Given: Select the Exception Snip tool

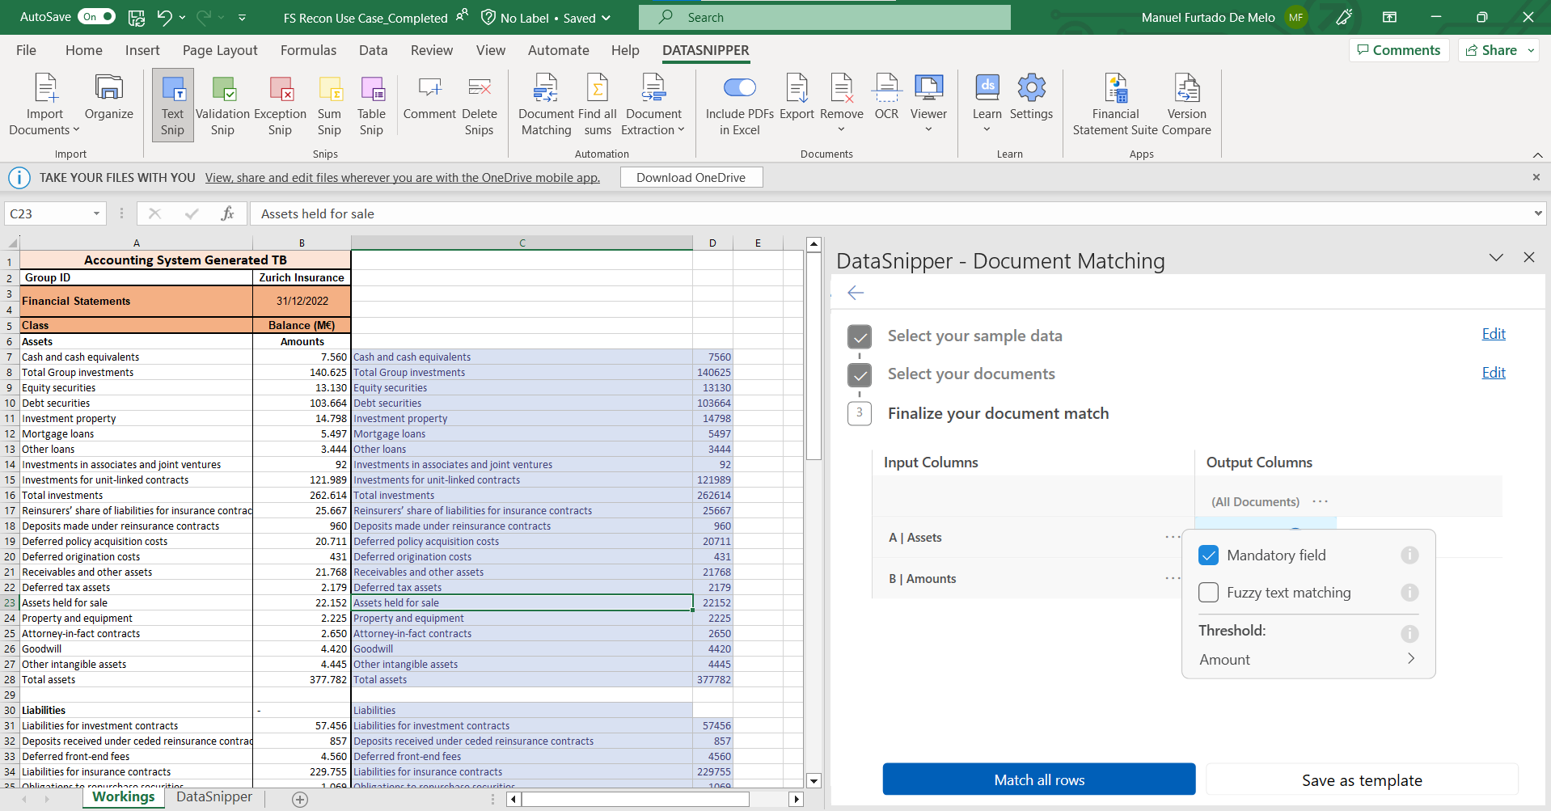Looking at the screenshot, I should [x=280, y=105].
